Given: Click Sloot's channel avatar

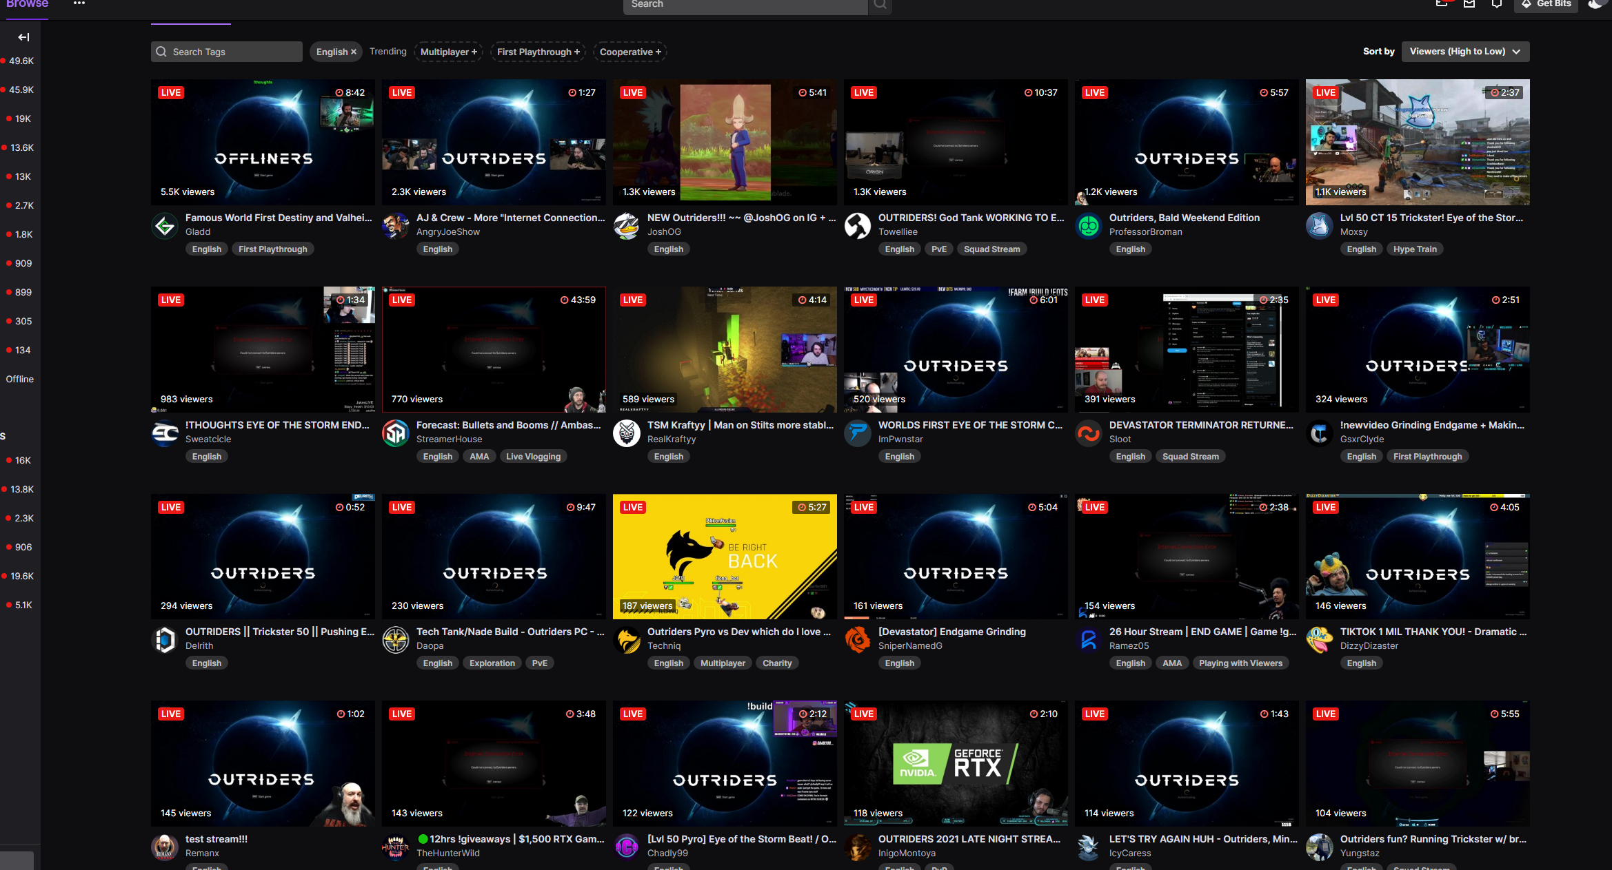Looking at the screenshot, I should (x=1089, y=433).
